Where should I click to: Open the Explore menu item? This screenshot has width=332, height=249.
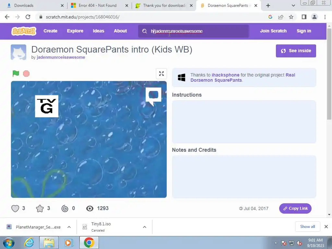pyautogui.click(x=75, y=31)
